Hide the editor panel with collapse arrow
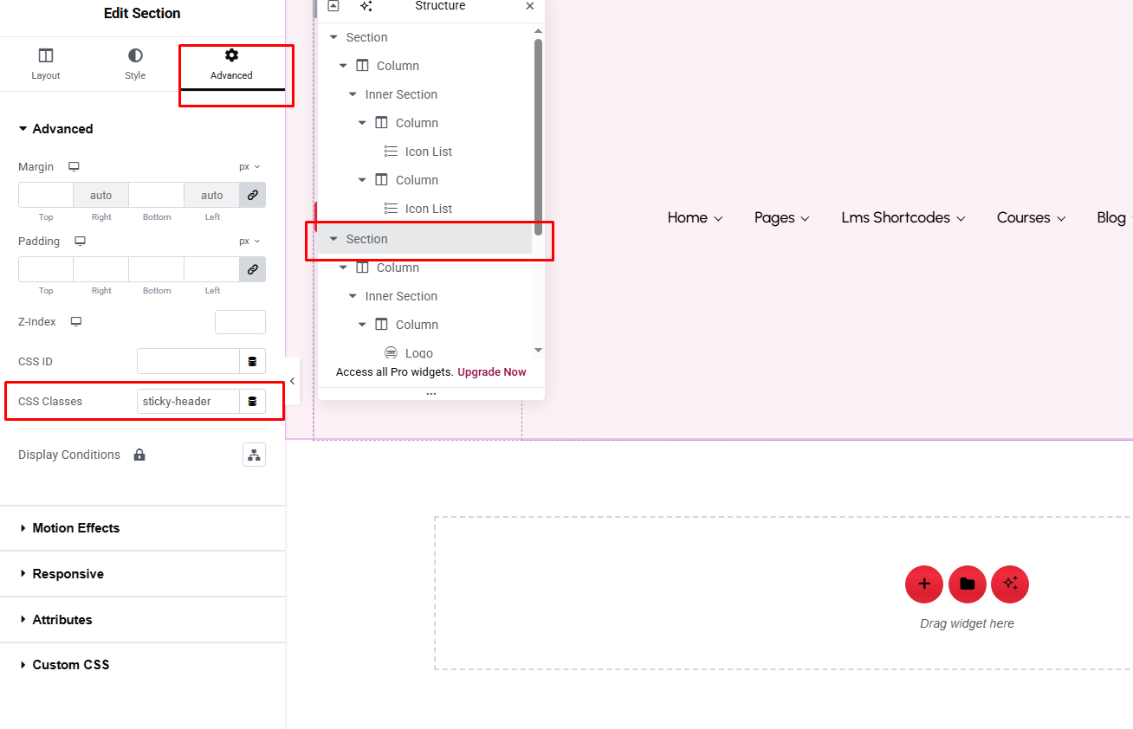Screen dimensions: 1133x729 (x=293, y=381)
